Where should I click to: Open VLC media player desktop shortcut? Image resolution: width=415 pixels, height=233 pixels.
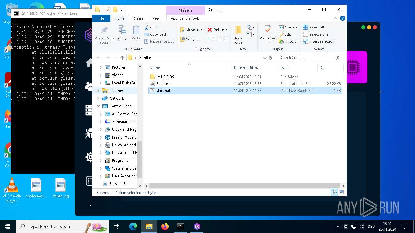tap(12, 191)
